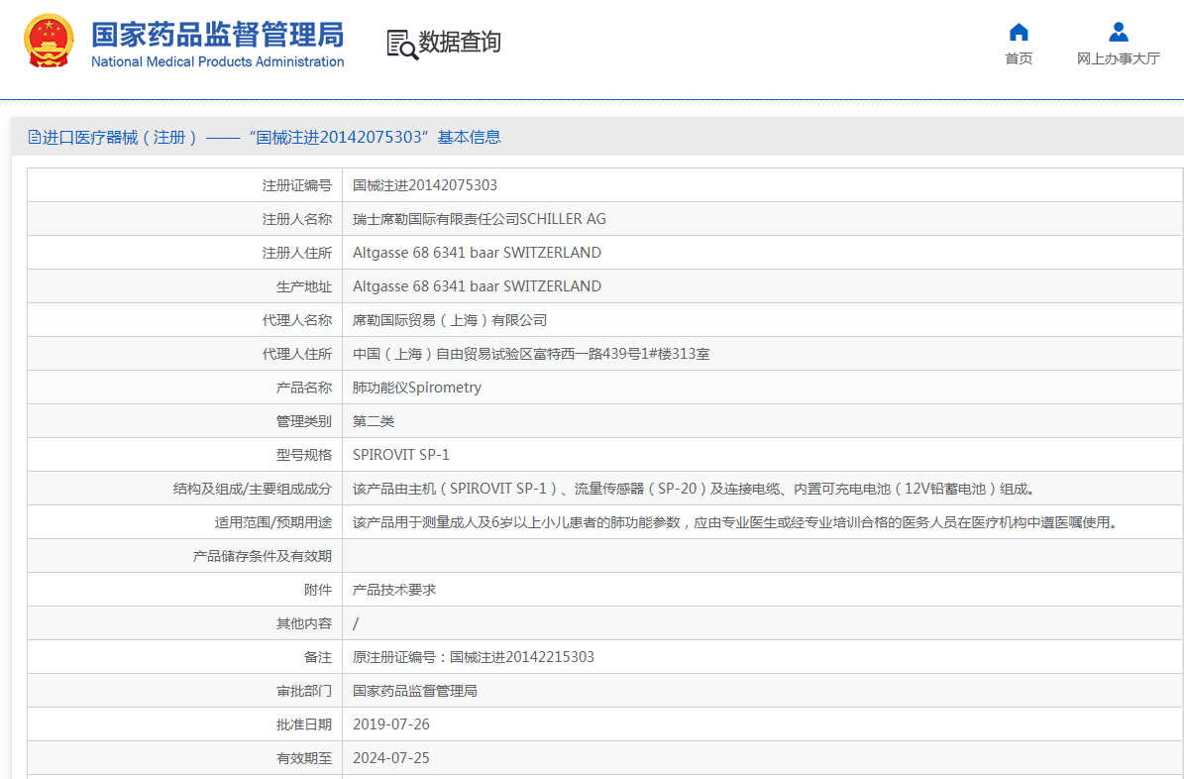Viewport: 1184px width, 779px height.
Task: Click the 国家药品监督管理局 title
Action: tap(217, 35)
